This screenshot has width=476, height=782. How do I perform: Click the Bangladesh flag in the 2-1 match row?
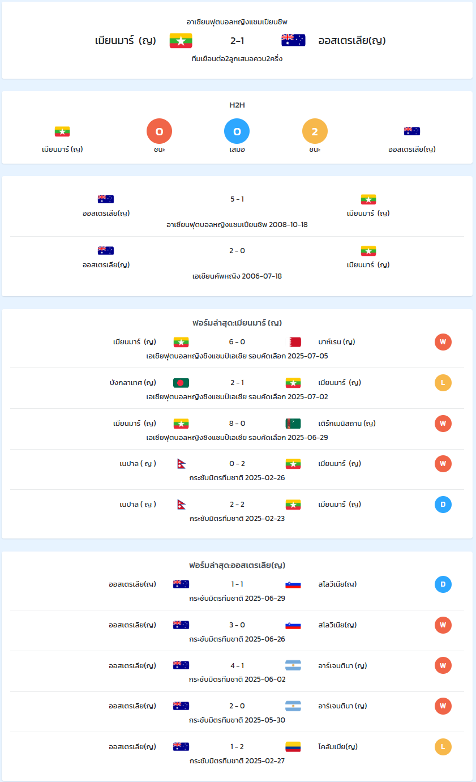coord(181,383)
